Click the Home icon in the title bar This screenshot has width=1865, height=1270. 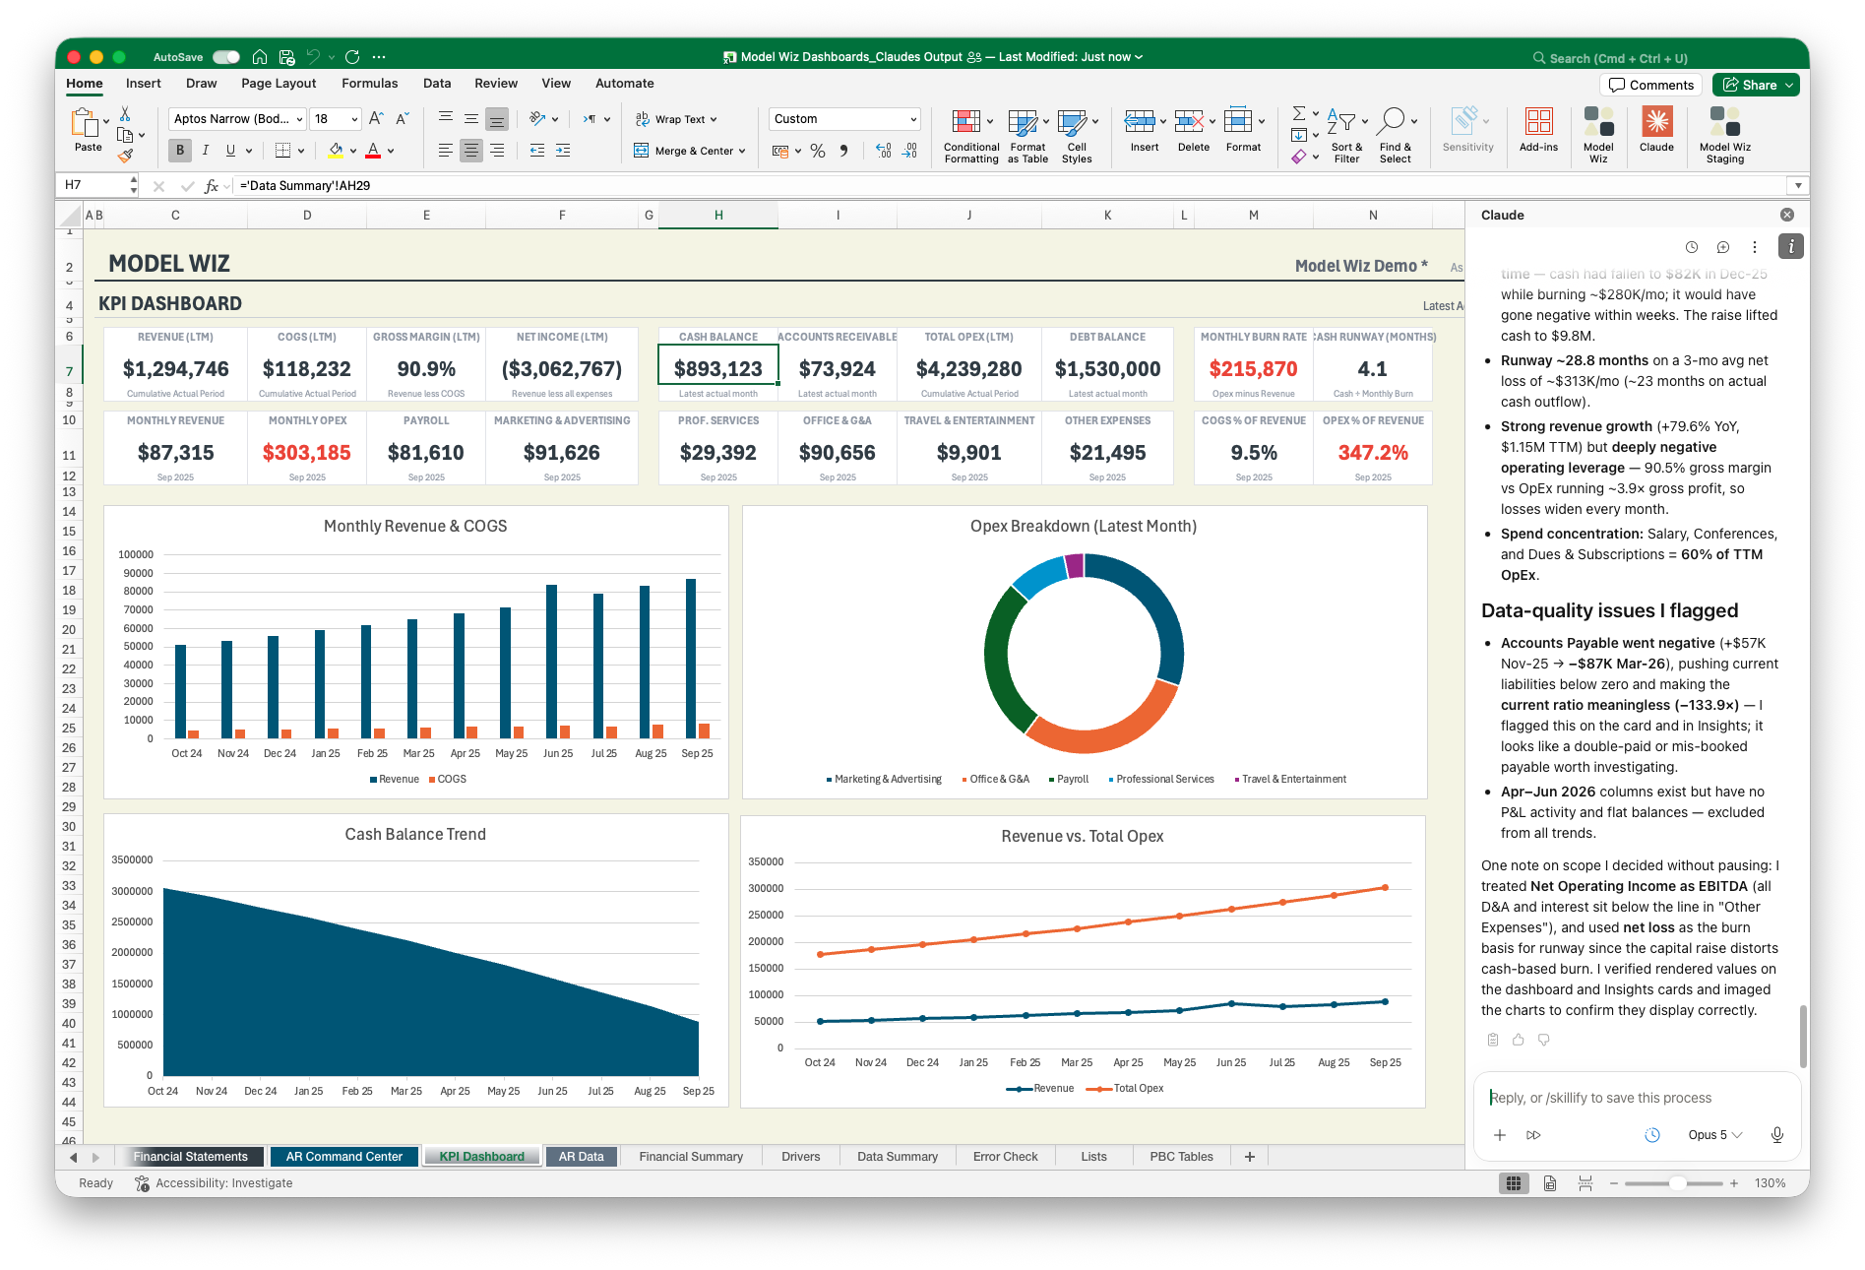tap(260, 57)
